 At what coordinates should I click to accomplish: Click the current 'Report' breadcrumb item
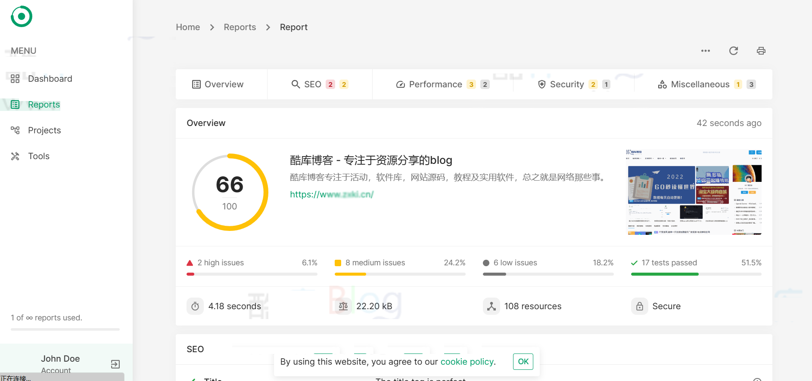(x=294, y=27)
